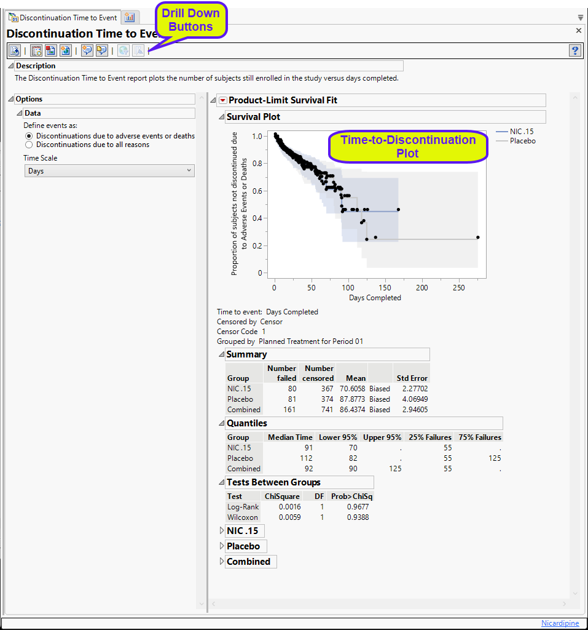Close the Discontinuation Time to Event report
Image resolution: width=588 pixels, height=630 pixels.
[578, 31]
